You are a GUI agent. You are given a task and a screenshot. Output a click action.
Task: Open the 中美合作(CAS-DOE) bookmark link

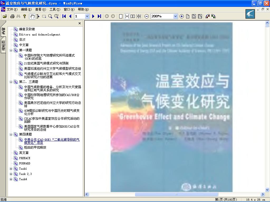52,141
